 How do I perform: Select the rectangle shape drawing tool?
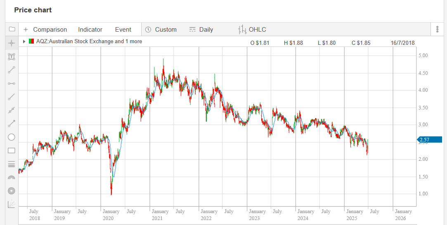click(x=12, y=151)
